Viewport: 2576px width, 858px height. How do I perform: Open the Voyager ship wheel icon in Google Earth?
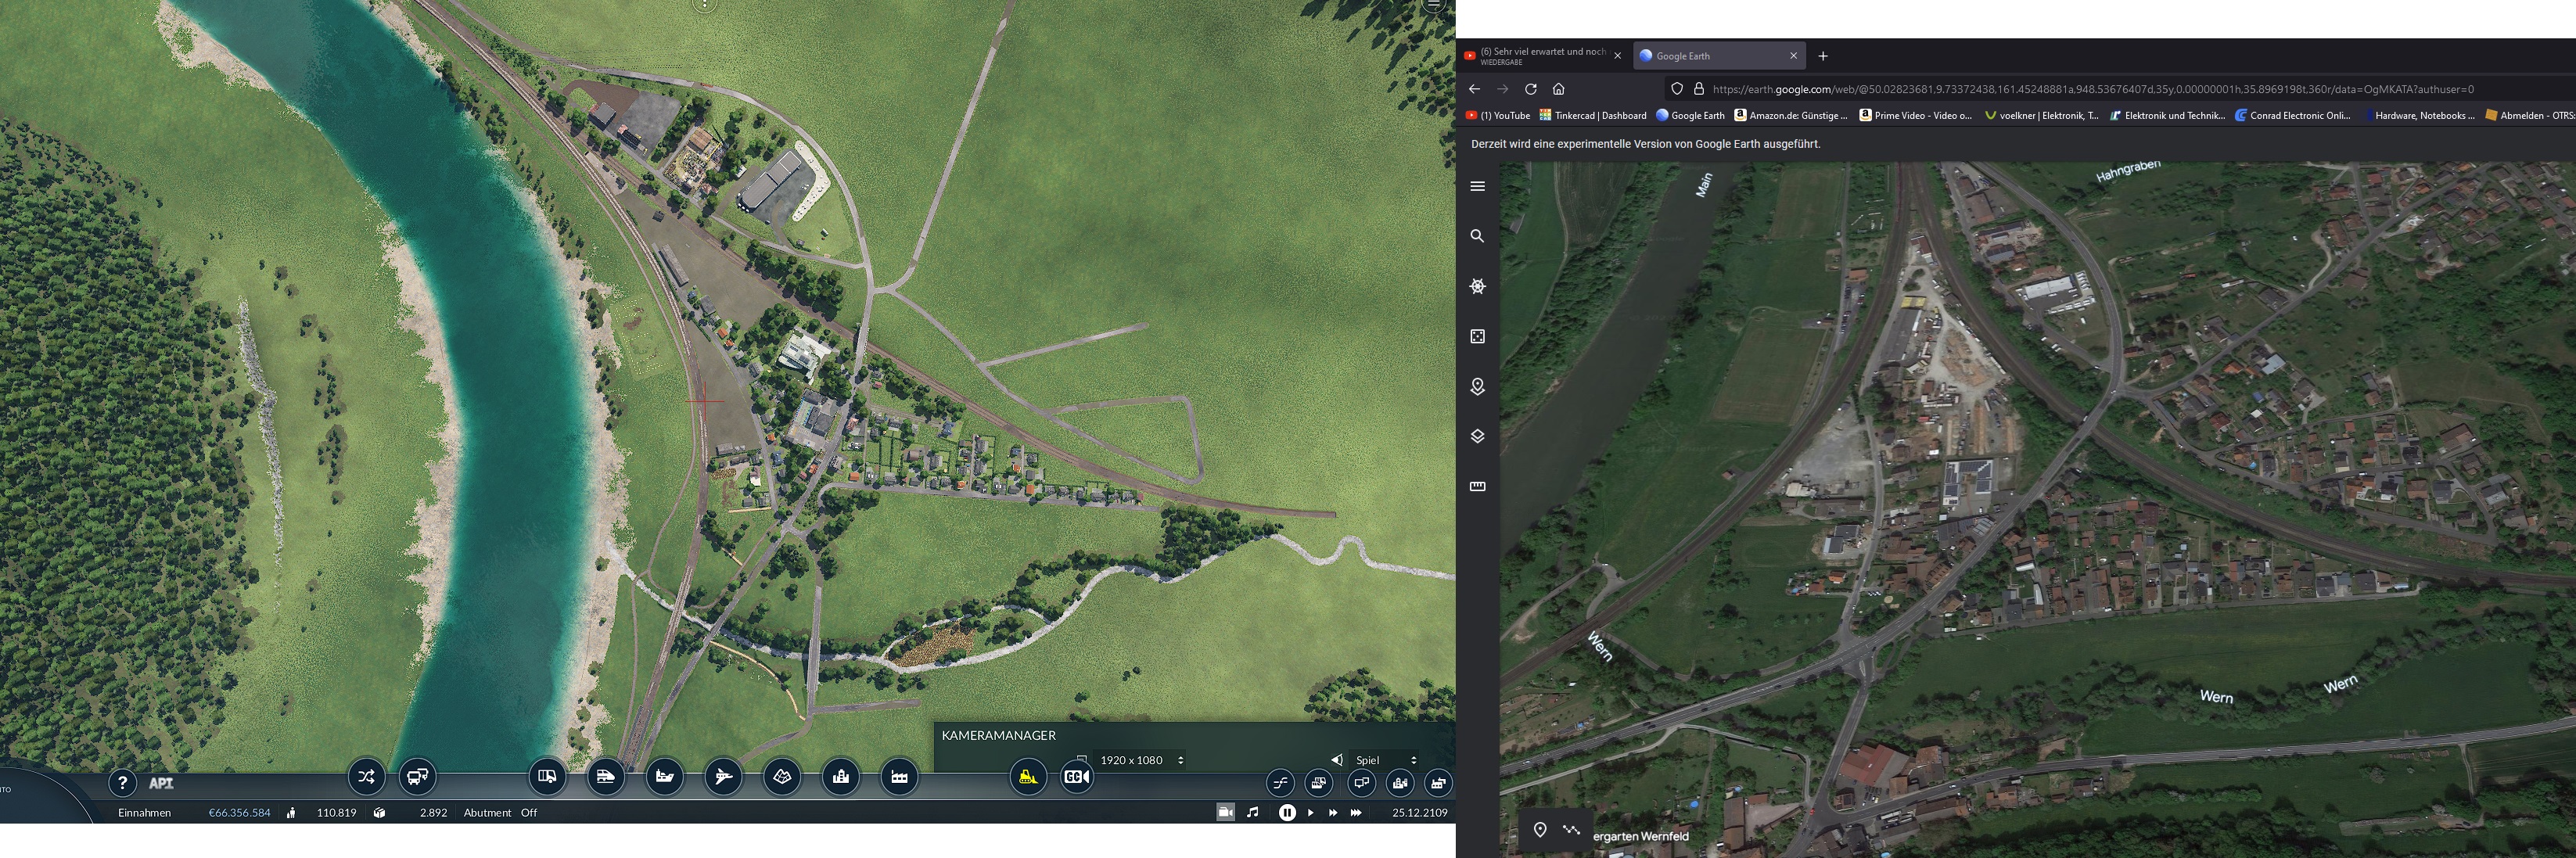pos(1478,286)
